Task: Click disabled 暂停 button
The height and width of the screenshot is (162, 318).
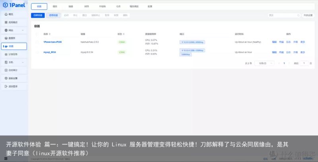Action: pos(107,15)
